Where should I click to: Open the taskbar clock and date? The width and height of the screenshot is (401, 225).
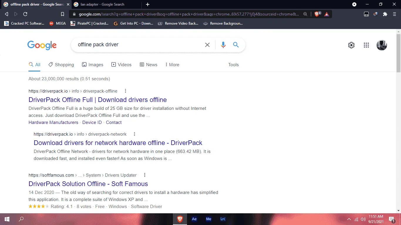376,219
